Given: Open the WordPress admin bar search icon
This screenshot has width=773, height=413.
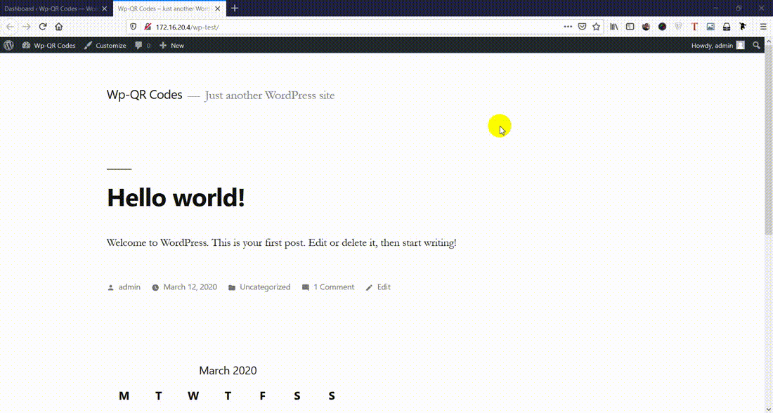Looking at the screenshot, I should [x=756, y=45].
